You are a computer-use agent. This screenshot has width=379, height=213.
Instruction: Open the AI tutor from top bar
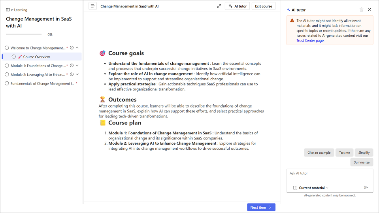(x=238, y=6)
